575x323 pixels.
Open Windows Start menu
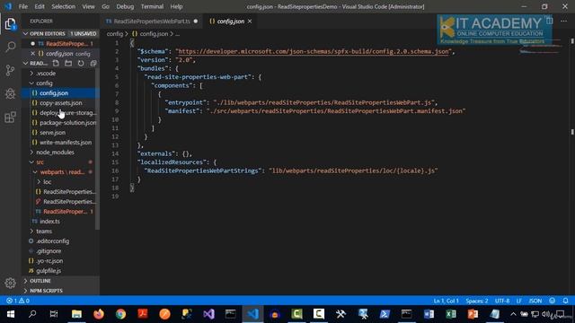10,314
